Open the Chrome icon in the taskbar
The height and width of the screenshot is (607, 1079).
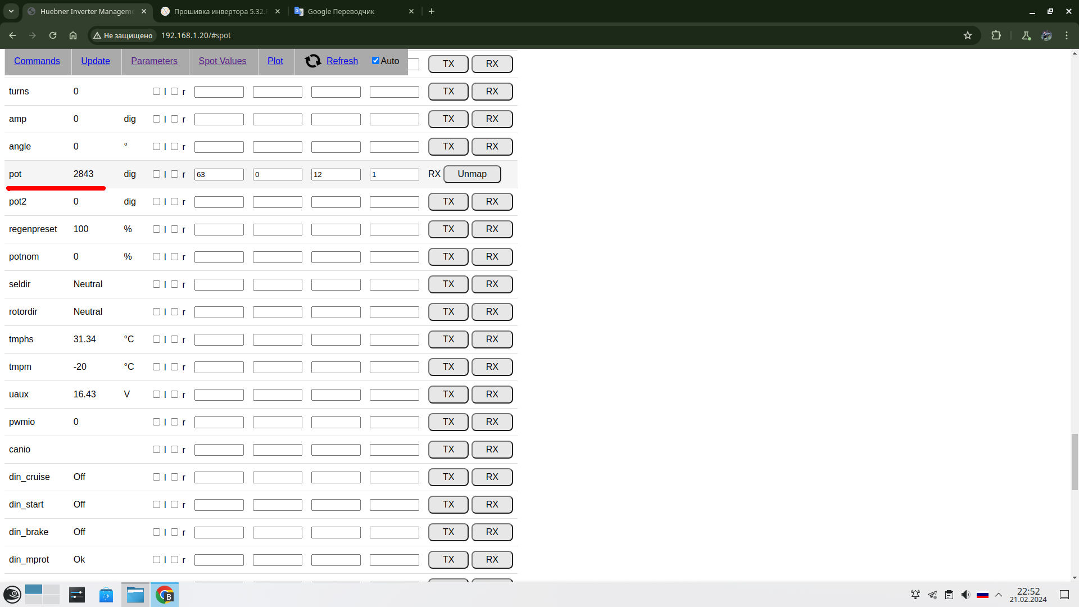(x=165, y=595)
